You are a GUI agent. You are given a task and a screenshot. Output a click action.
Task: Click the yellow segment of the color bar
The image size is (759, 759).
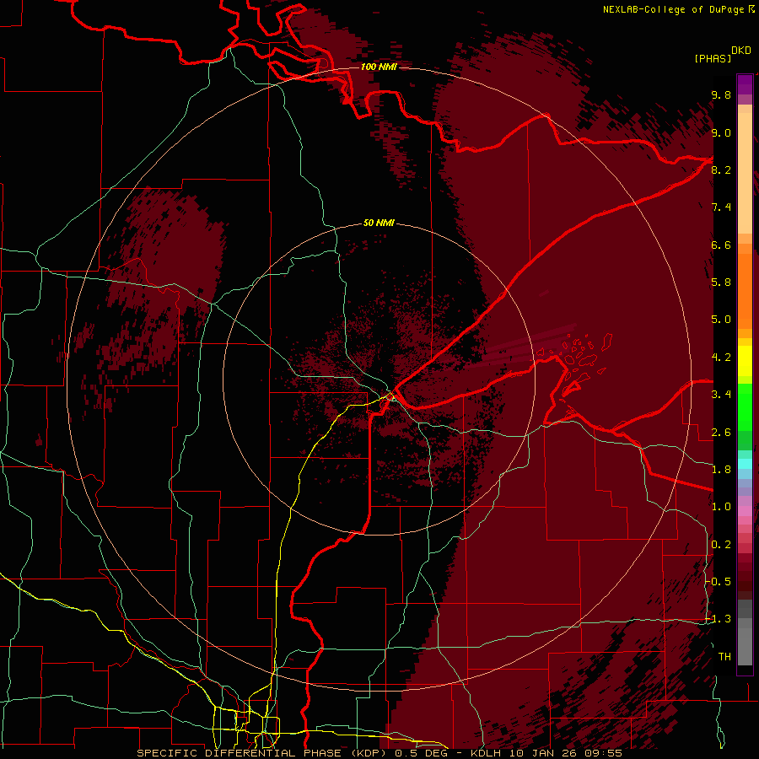coord(745,361)
